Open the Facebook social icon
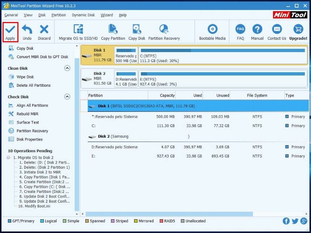This screenshot has width=311, height=233. (x=286, y=221)
